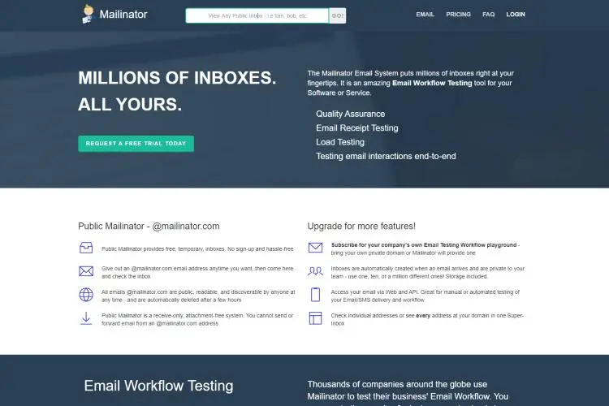Click 'Testing email interactions end-to-end' text
This screenshot has width=609, height=406.
coord(386,156)
